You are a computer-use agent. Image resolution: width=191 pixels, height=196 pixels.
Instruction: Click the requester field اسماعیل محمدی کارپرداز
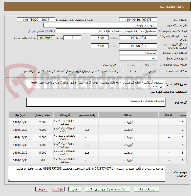coord(107,31)
